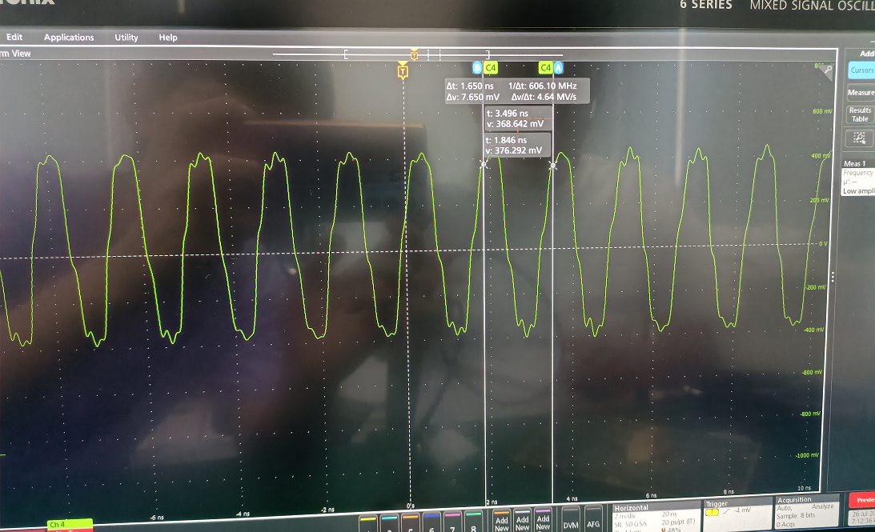Click the -6 ns time axis label

(x=158, y=518)
